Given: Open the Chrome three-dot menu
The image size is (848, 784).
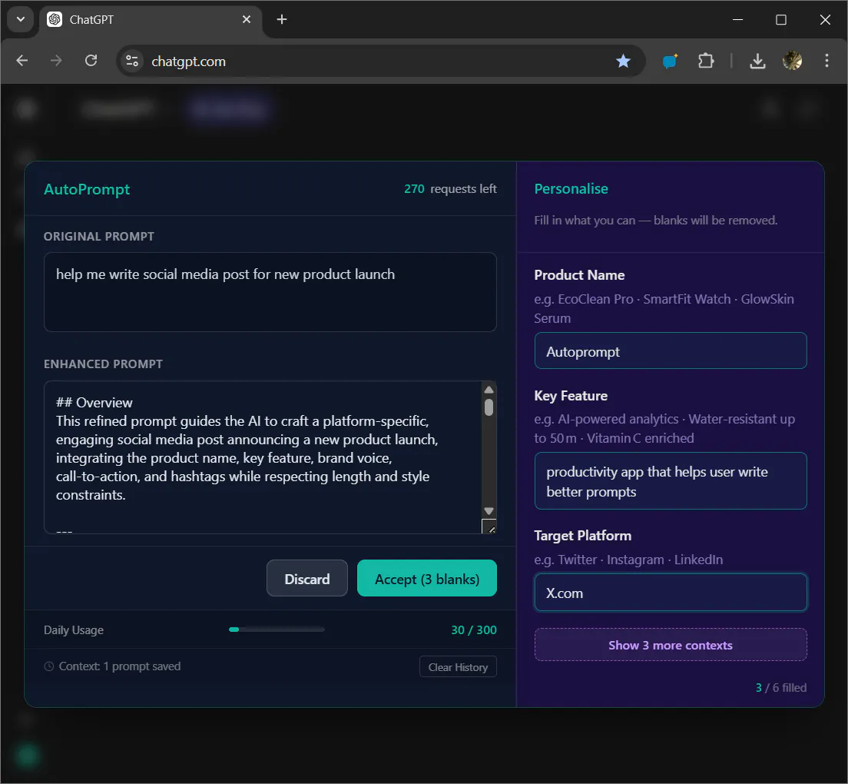Looking at the screenshot, I should tap(826, 61).
